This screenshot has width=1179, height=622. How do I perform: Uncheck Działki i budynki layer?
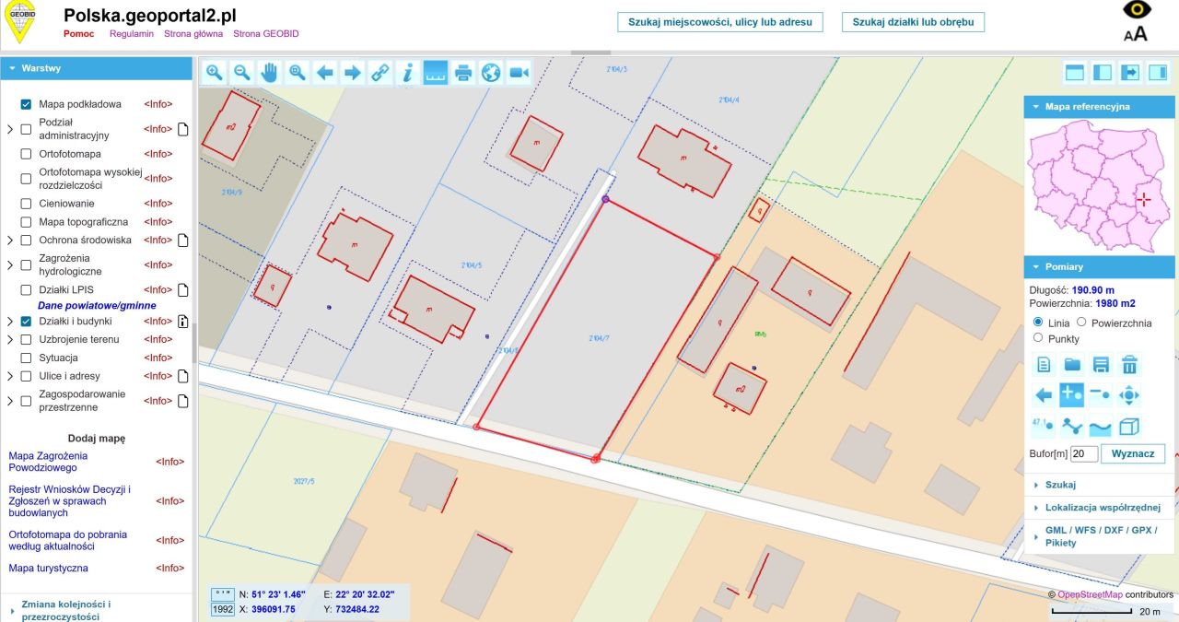(x=26, y=322)
